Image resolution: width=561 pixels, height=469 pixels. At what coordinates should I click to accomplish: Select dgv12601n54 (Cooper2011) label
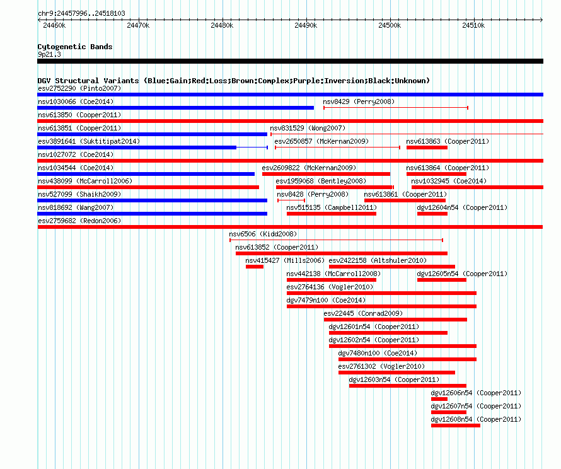pyautogui.click(x=374, y=327)
